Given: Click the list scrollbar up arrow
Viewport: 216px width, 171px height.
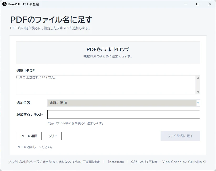Looking at the screenshot, I should point(198,78).
